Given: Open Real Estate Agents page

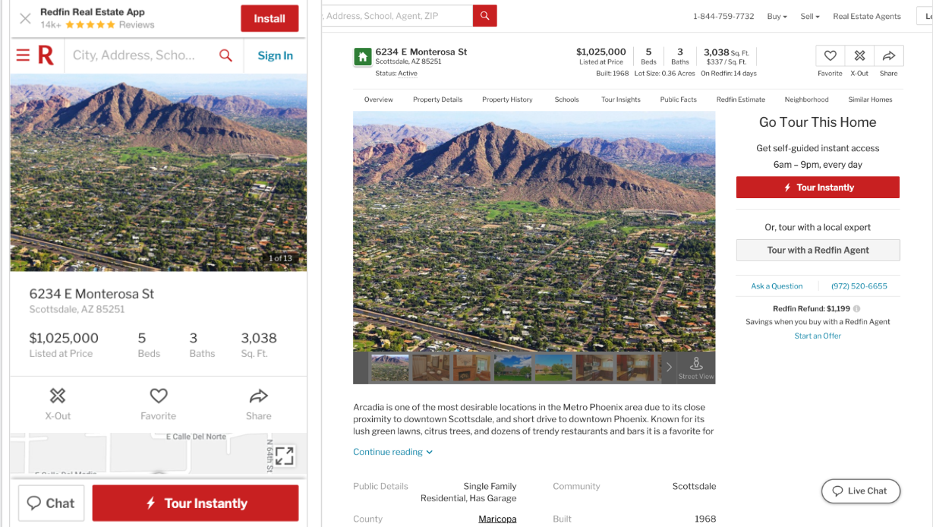Looking at the screenshot, I should pyautogui.click(x=867, y=16).
